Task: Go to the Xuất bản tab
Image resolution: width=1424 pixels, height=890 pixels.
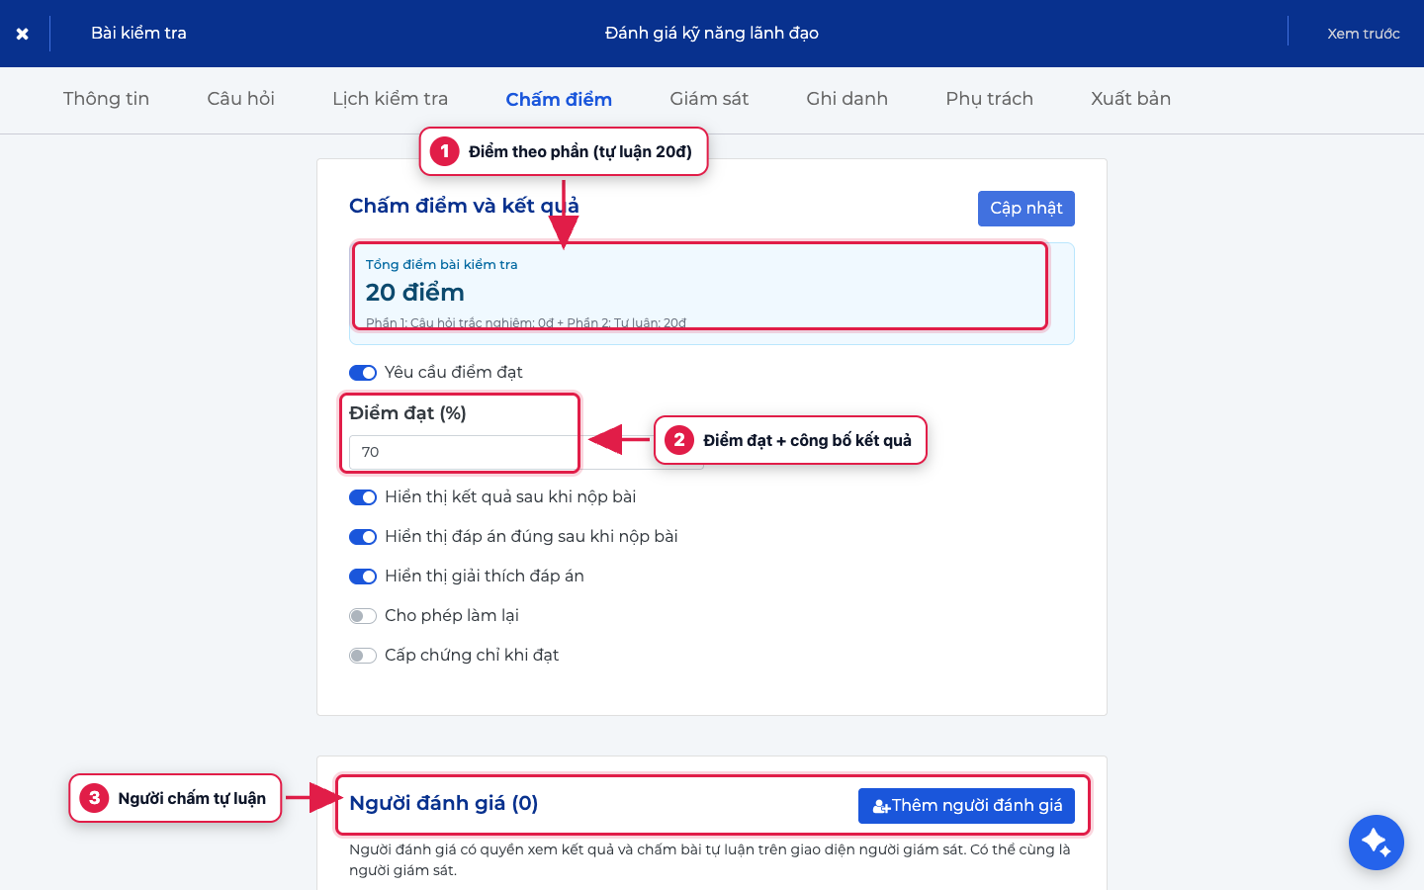Action: point(1130,99)
